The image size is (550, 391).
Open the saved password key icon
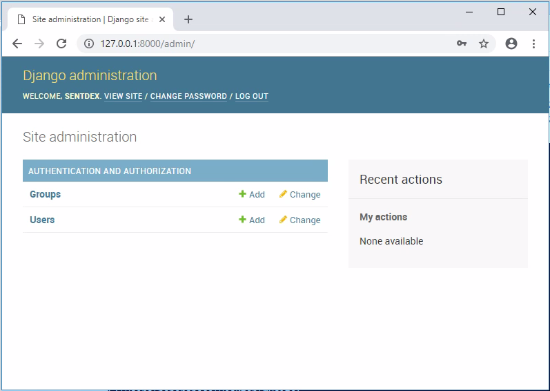pos(462,44)
